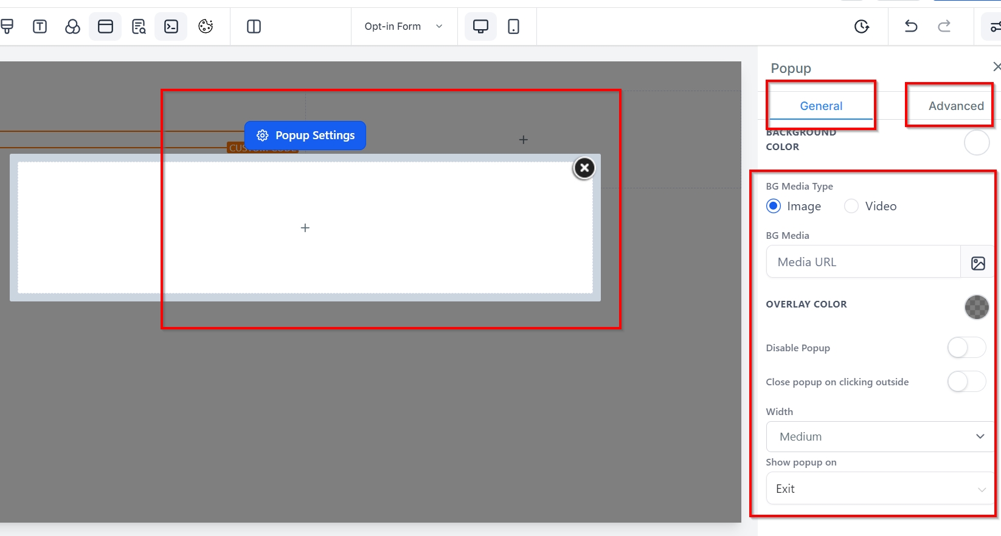Expand the Width Medium dropdown
This screenshot has height=536, width=1001.
pyautogui.click(x=879, y=436)
